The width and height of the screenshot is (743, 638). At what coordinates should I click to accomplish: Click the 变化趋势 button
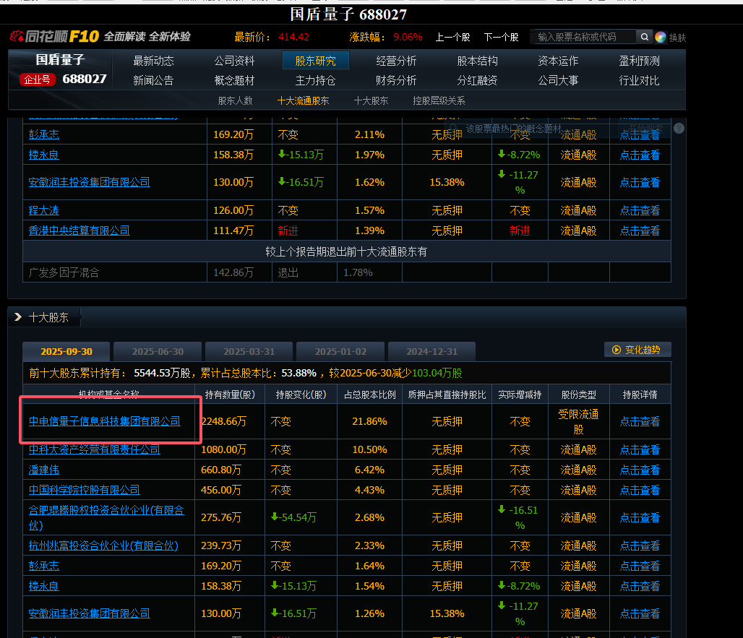pyautogui.click(x=637, y=350)
